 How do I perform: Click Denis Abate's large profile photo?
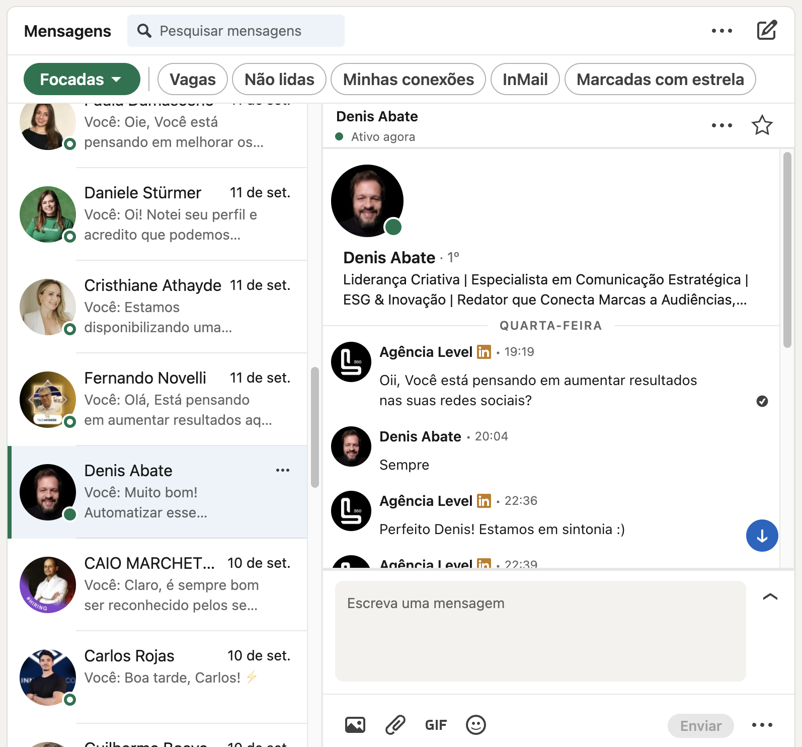(x=367, y=201)
